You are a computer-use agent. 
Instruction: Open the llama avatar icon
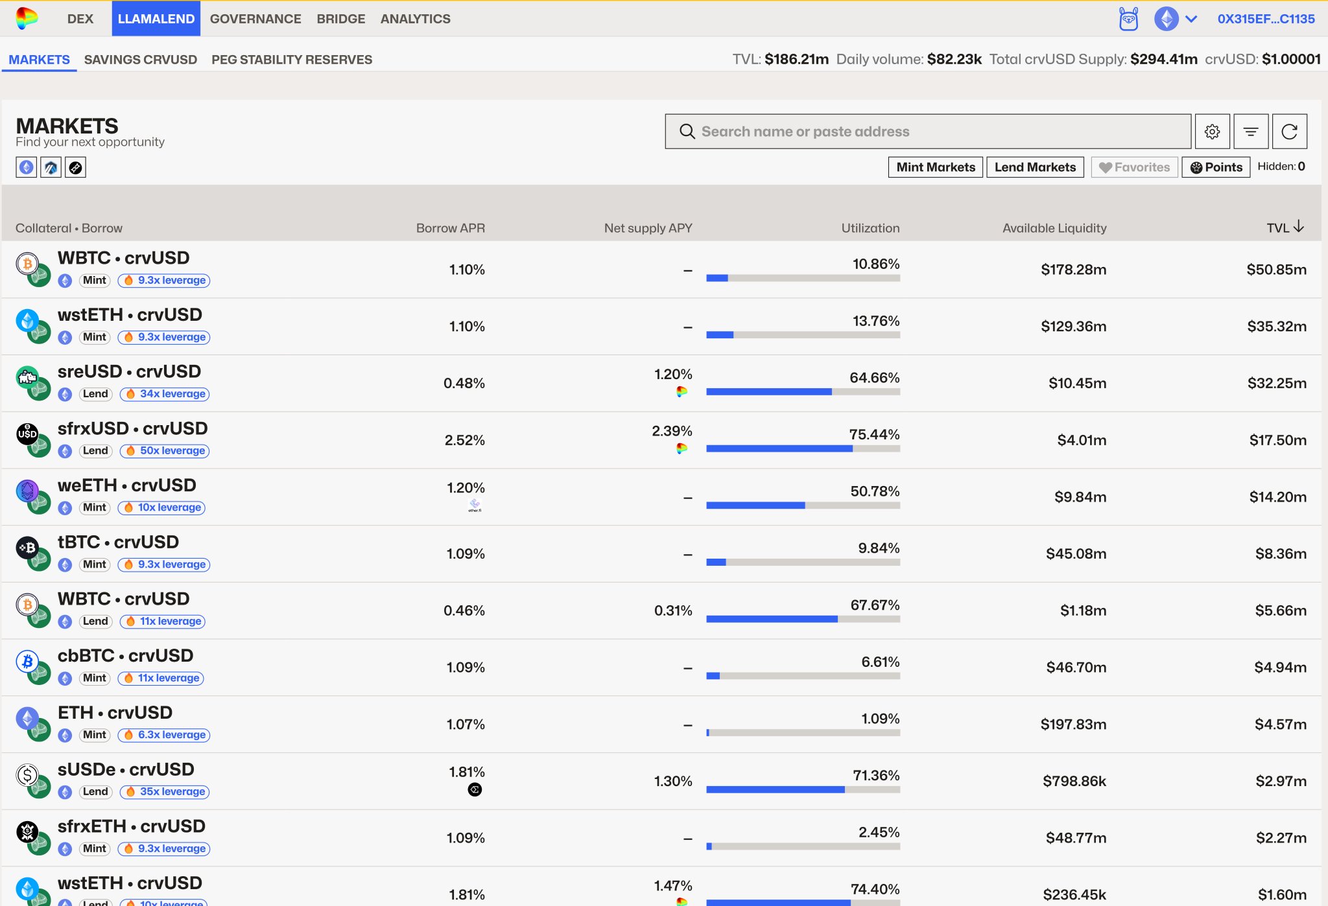click(1128, 19)
